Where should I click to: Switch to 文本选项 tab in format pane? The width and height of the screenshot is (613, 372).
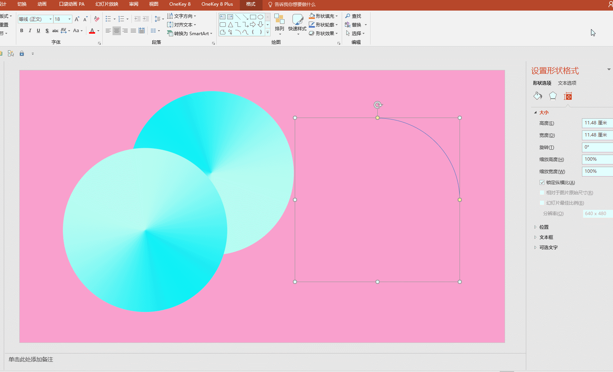click(x=567, y=83)
